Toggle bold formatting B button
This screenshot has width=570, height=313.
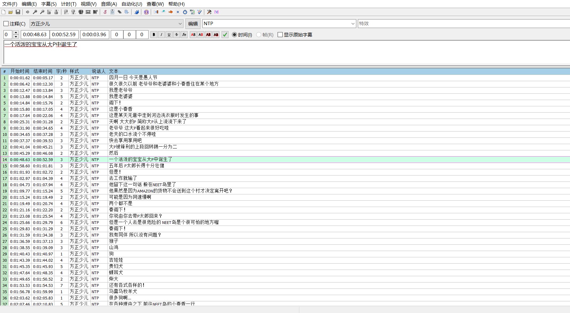coord(154,35)
